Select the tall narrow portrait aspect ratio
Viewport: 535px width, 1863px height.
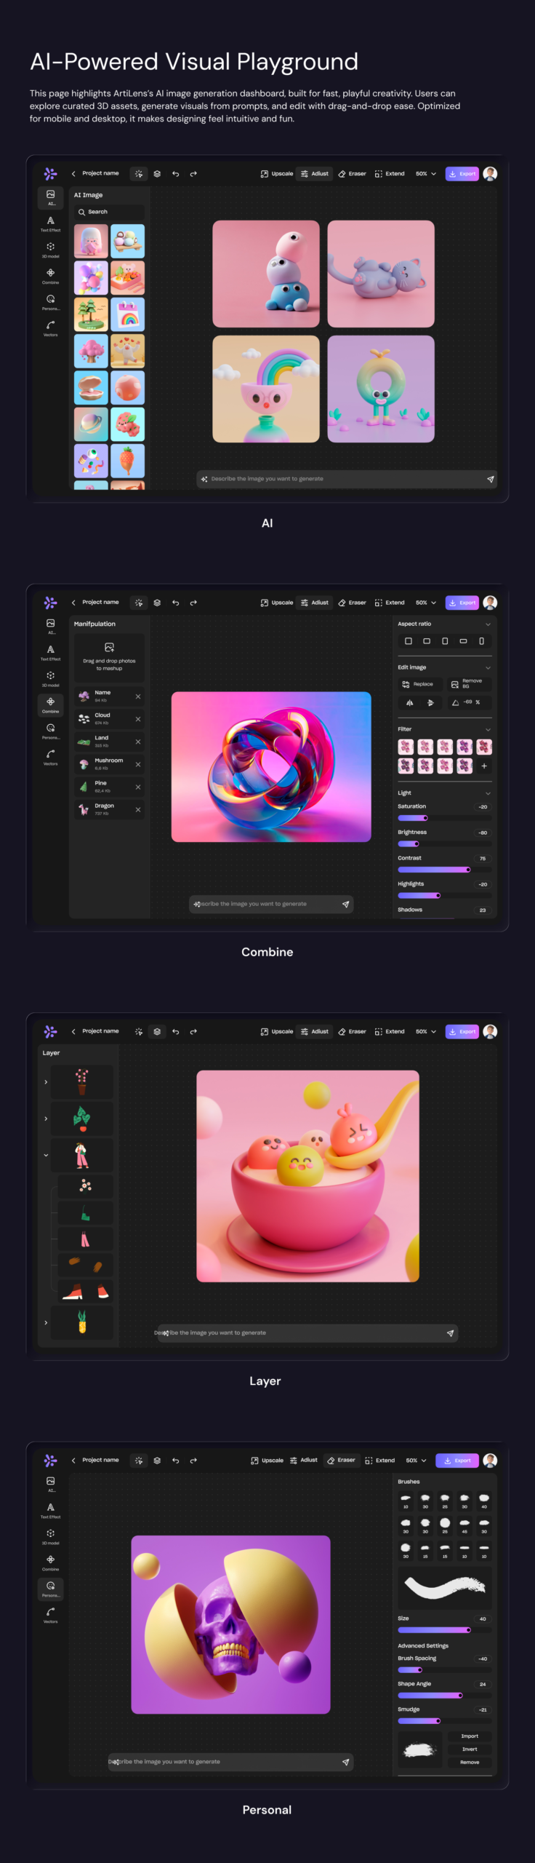(x=481, y=641)
